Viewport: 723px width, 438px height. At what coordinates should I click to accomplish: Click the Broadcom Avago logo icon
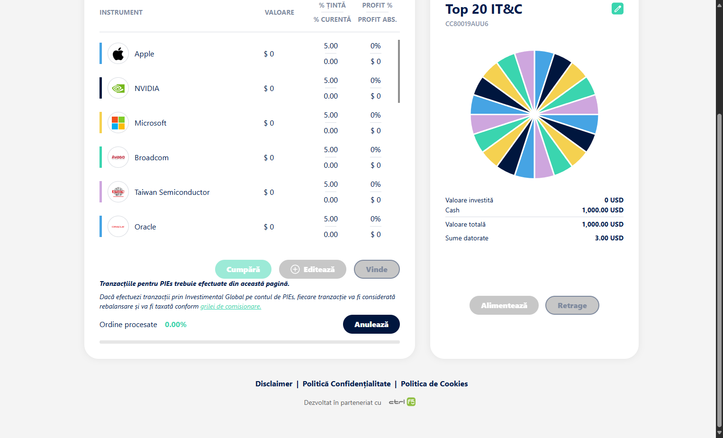click(x=118, y=157)
